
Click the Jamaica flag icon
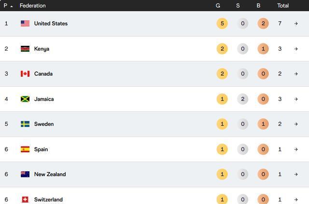tap(25, 99)
